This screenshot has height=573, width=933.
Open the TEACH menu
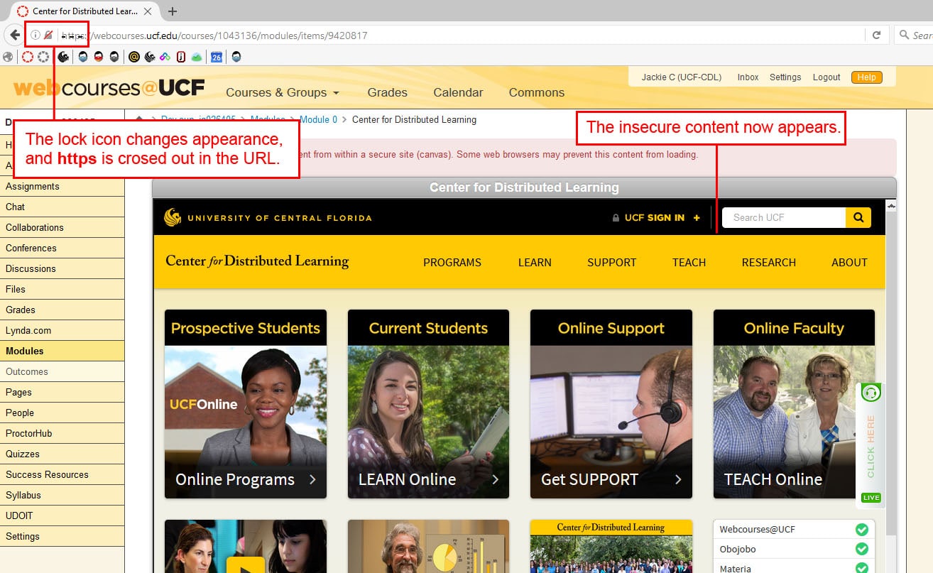pos(689,263)
